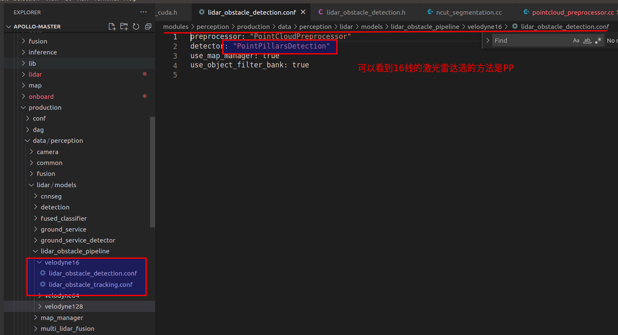Click modules in the breadcrumb path

pyautogui.click(x=176, y=27)
